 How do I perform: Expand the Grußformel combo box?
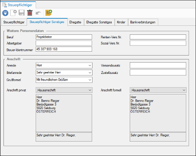click(90, 80)
